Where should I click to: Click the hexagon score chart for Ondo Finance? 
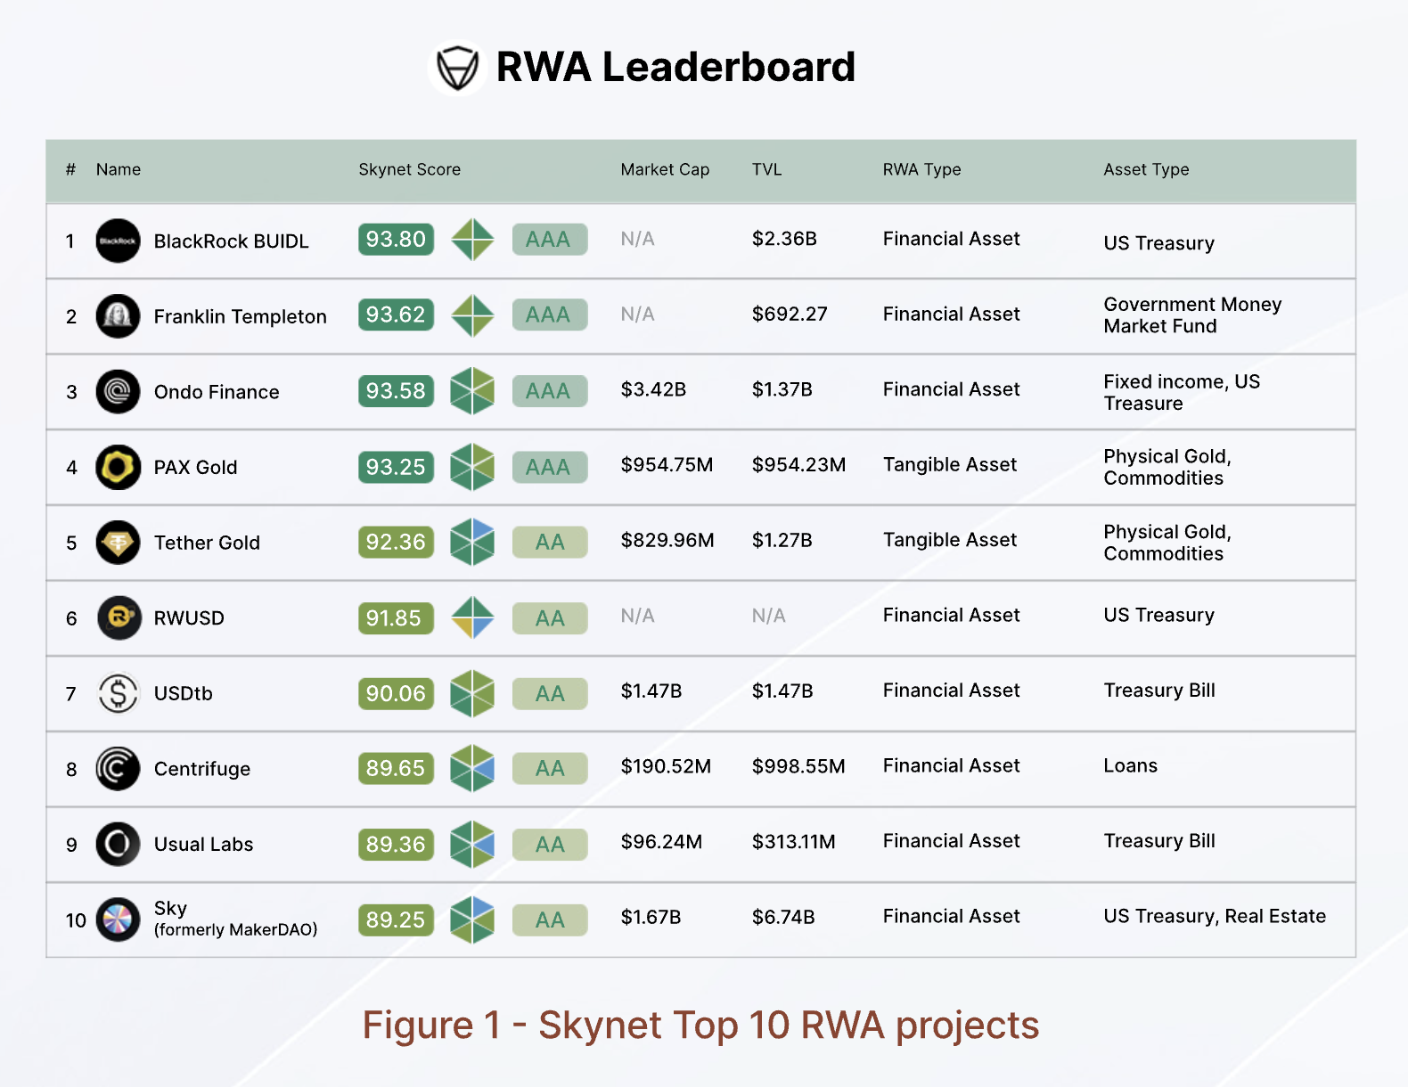click(x=472, y=391)
